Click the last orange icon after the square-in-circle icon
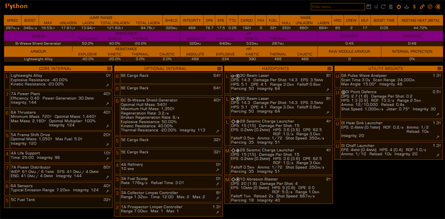Image resolution: width=445 pixels, height=219 pixels. point(438,7)
